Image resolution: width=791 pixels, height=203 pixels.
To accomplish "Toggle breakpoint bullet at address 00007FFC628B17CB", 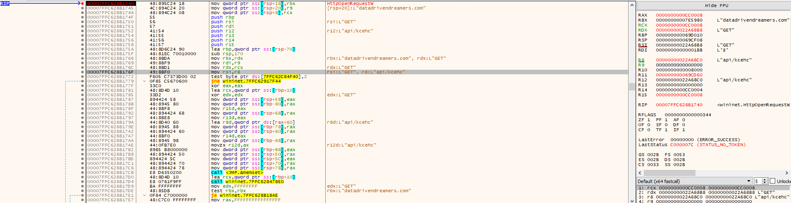I will coord(83,172).
